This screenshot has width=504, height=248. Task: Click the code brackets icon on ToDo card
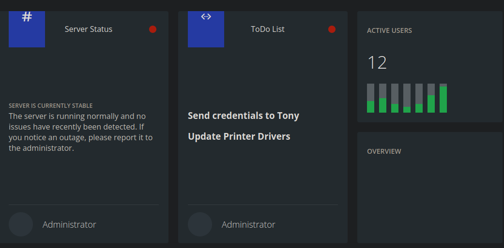tap(206, 17)
